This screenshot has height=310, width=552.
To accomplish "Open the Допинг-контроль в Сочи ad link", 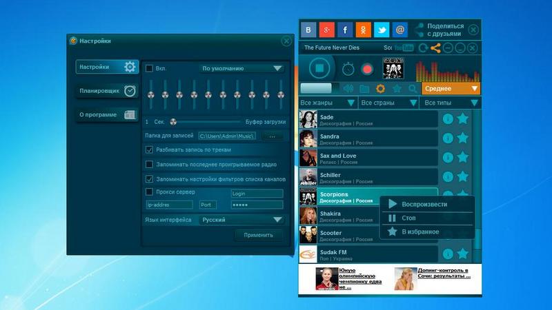I will (444, 273).
